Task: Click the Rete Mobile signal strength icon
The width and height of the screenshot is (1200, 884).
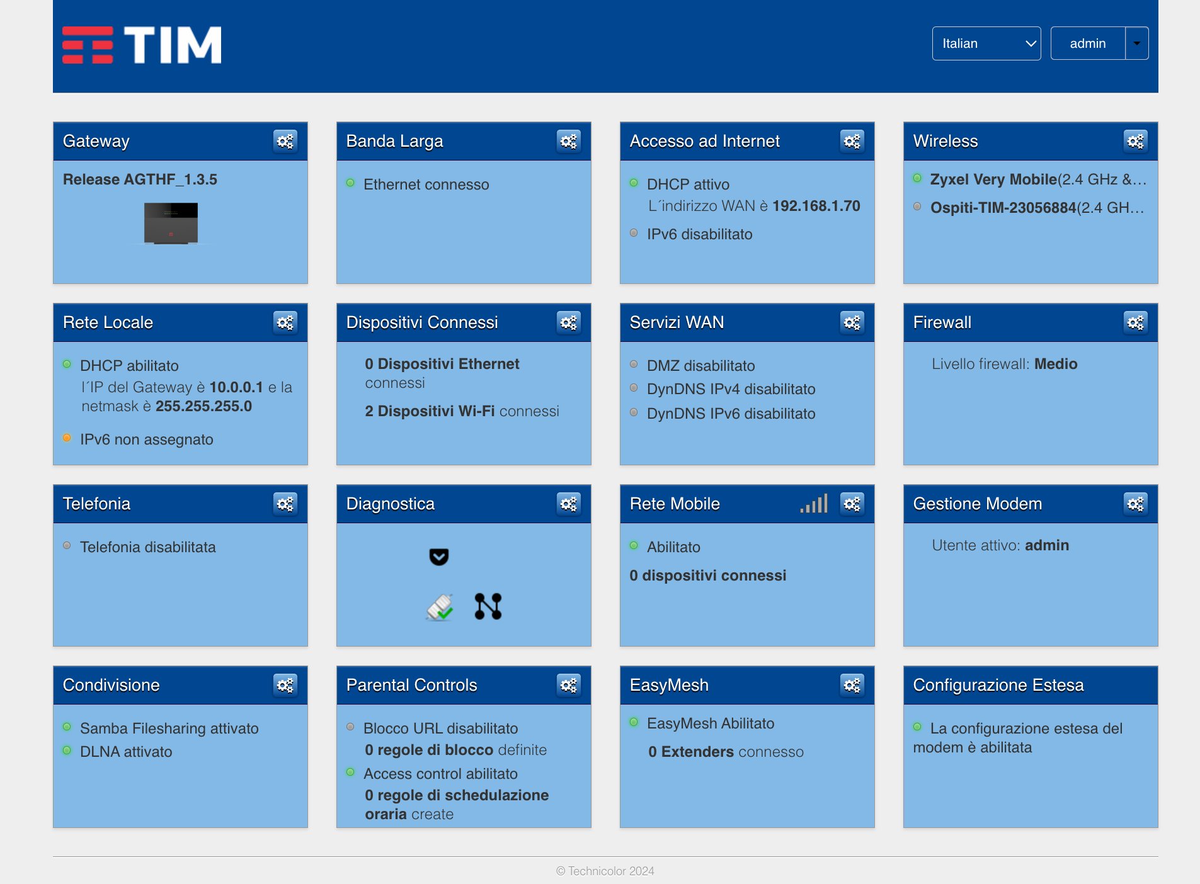Action: click(x=814, y=504)
